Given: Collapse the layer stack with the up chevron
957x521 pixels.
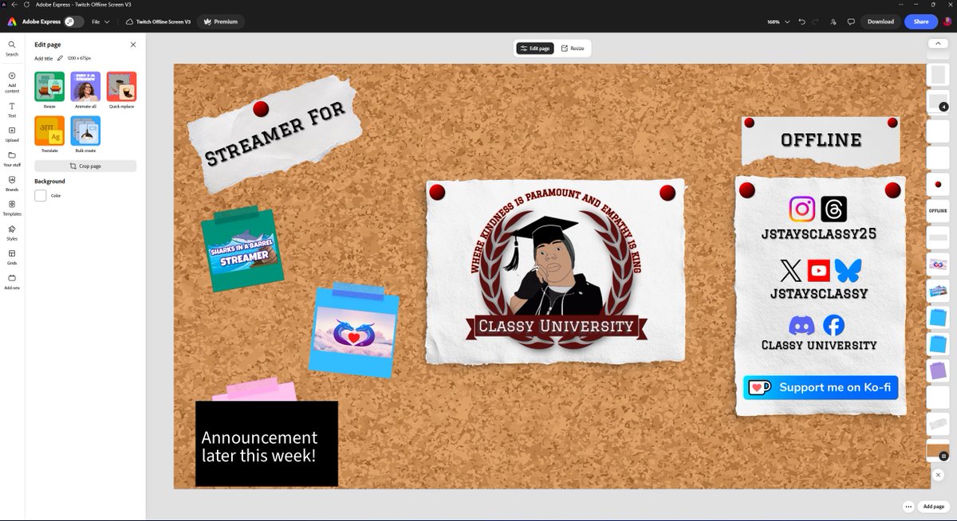Looking at the screenshot, I should tap(938, 43).
